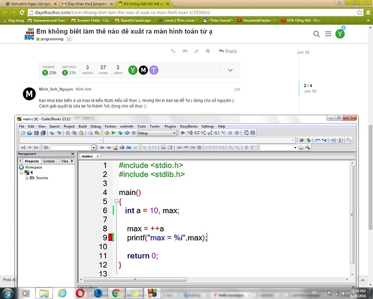Open the Debug build target dropdown
373x299 pixels.
click(153, 133)
